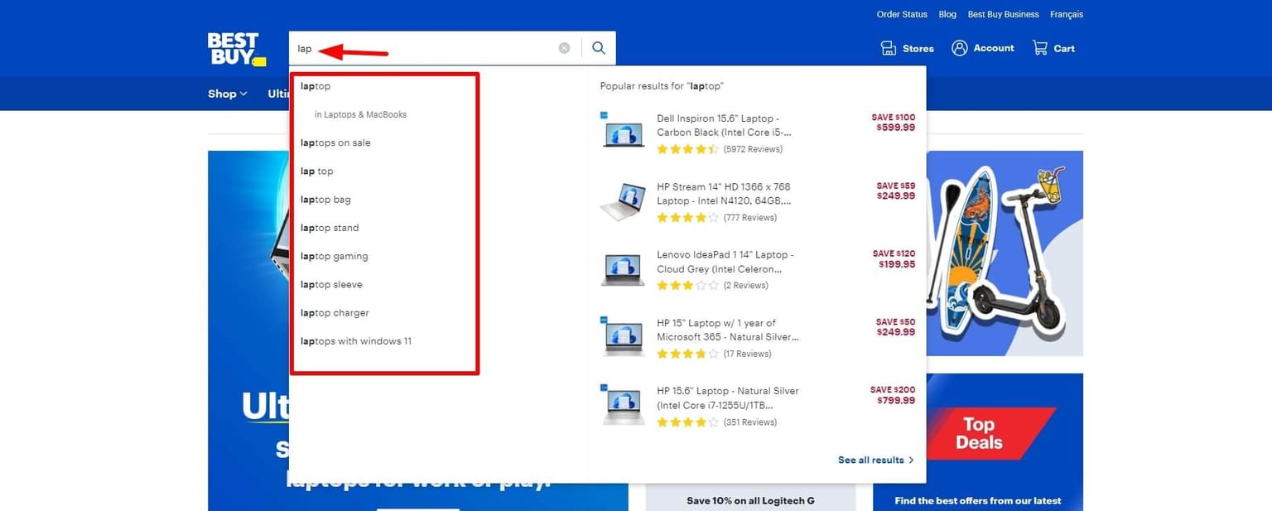Viewport: 1272px width, 511px height.
Task: Click the magnifying glass search icon
Action: coord(598,47)
